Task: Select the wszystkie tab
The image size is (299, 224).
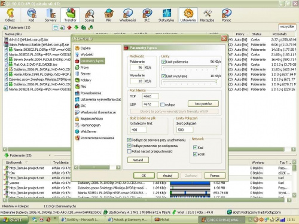Action: click(287, 27)
